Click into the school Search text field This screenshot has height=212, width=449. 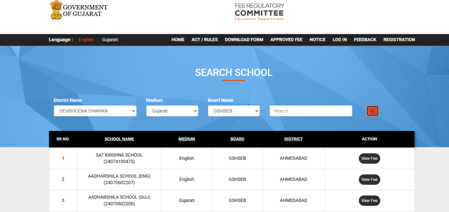tap(310, 111)
